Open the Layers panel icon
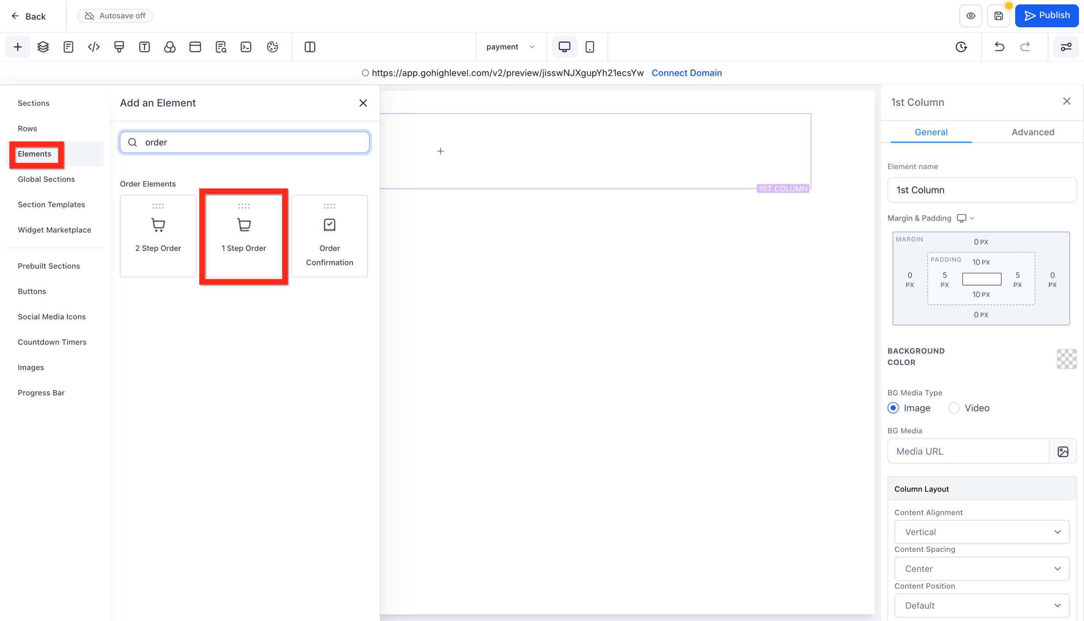The width and height of the screenshot is (1084, 621). (x=43, y=47)
